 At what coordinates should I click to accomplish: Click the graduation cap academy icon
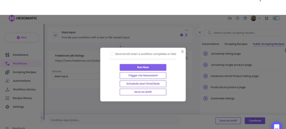click(x=230, y=18)
